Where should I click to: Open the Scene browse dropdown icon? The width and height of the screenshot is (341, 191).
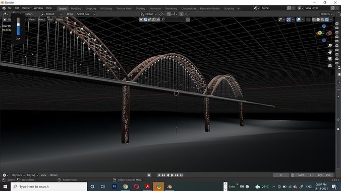coord(257,8)
